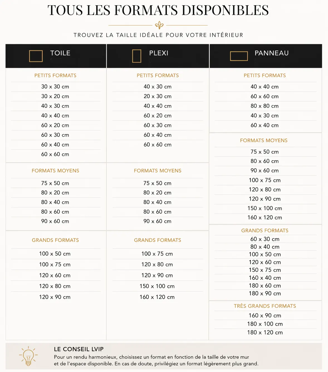Click the 150 x 75 cm Panneau size

[265, 270]
